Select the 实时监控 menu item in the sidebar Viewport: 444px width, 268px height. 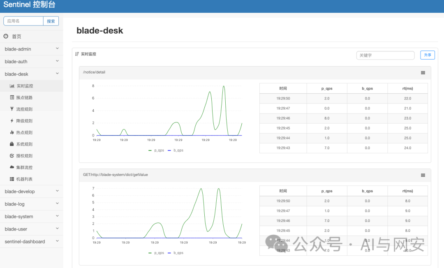[x=31, y=86]
